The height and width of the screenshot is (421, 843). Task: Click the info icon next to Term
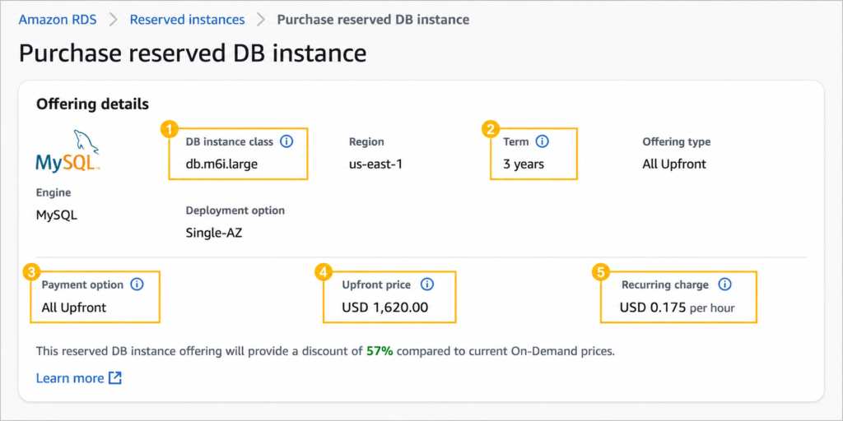click(x=543, y=141)
